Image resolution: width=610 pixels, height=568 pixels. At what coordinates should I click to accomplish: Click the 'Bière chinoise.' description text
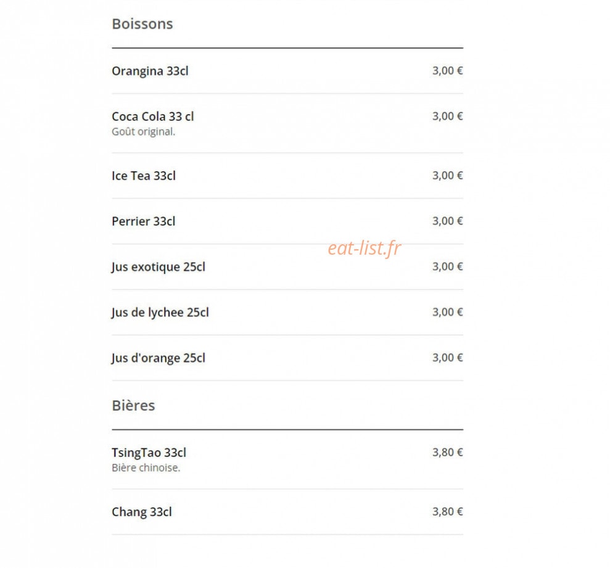click(146, 467)
